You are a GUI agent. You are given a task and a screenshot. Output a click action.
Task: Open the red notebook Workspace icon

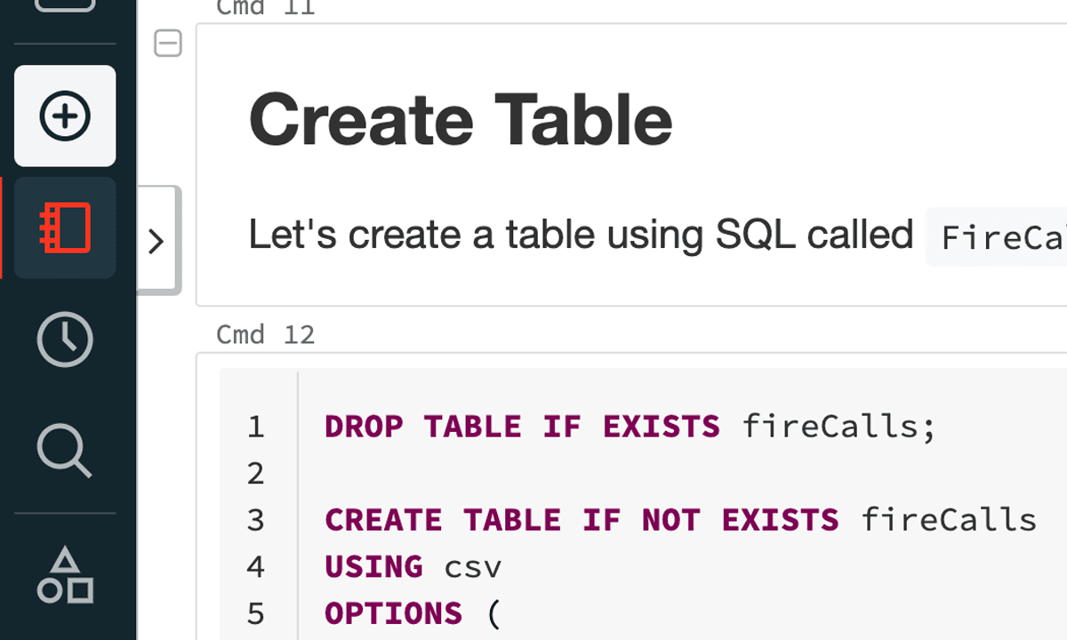(x=65, y=228)
